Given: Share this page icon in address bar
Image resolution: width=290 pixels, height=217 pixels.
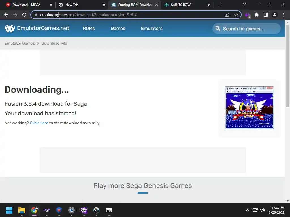Looking at the screenshot, I should pyautogui.click(x=227, y=15).
